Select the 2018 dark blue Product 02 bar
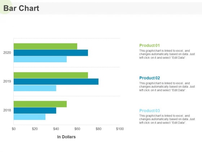Image resolution: width=202 pixels, height=152 pixels. coord(35,110)
